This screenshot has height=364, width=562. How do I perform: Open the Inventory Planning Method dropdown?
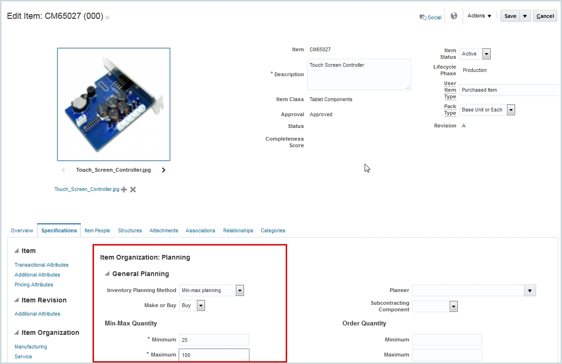point(240,290)
